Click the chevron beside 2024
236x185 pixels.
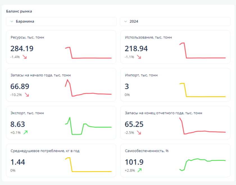pyautogui.click(x=126, y=21)
